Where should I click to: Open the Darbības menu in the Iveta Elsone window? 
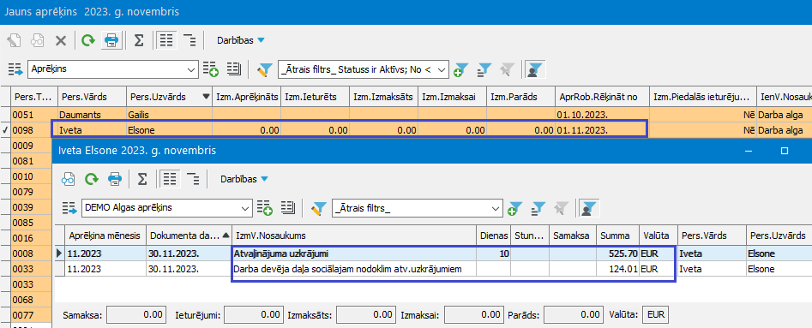click(244, 179)
